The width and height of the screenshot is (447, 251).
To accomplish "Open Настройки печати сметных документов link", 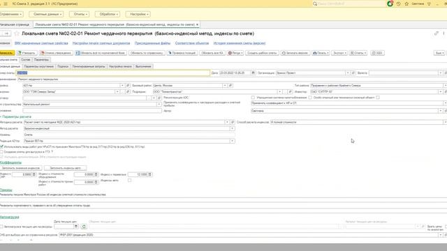I will point(101,43).
